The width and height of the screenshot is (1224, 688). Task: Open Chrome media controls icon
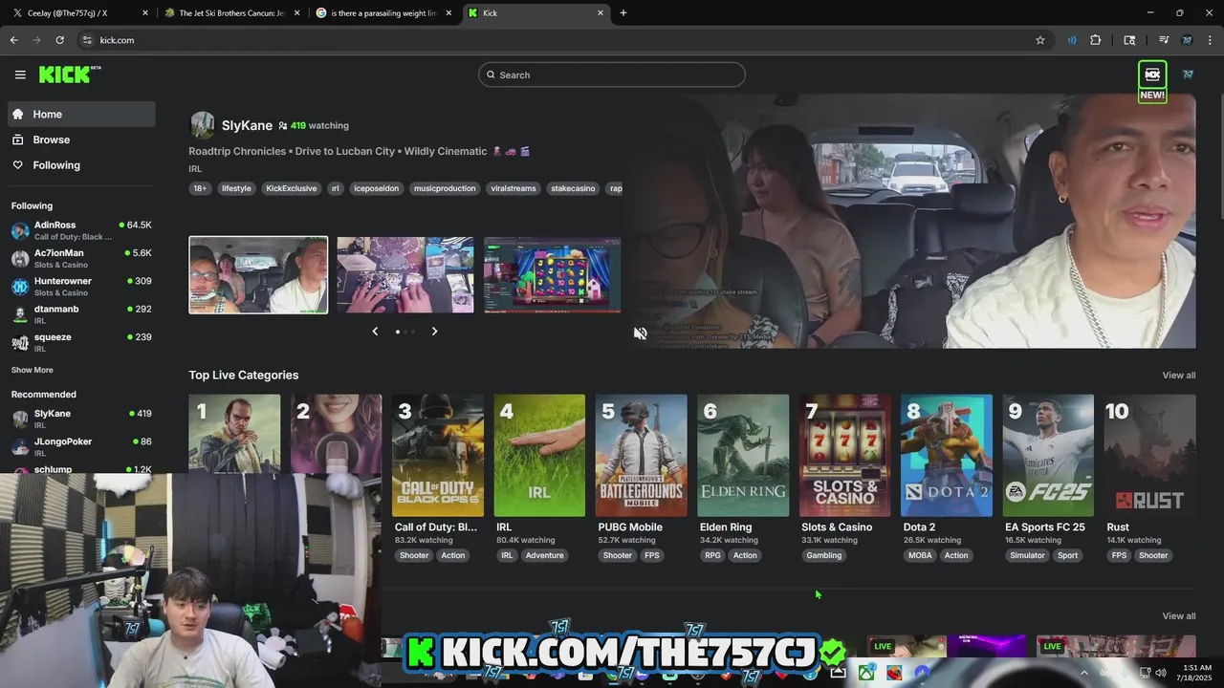pos(1164,40)
